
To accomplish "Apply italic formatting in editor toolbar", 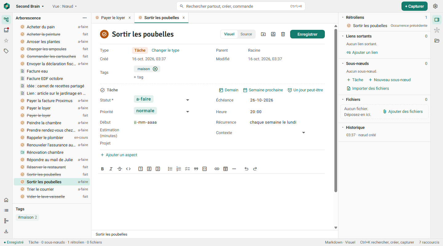I will [111, 169].
